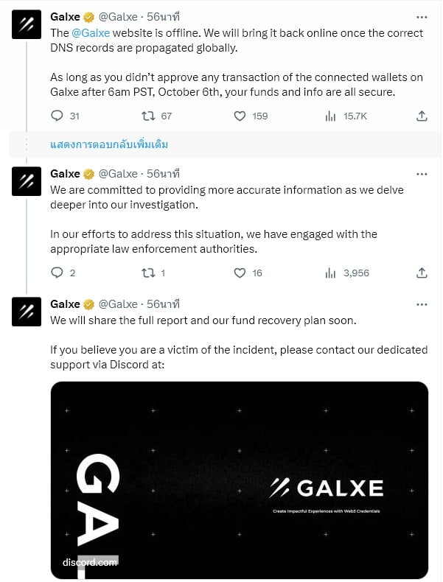
Task: Share the law enforcement tweet
Action: 422,273
